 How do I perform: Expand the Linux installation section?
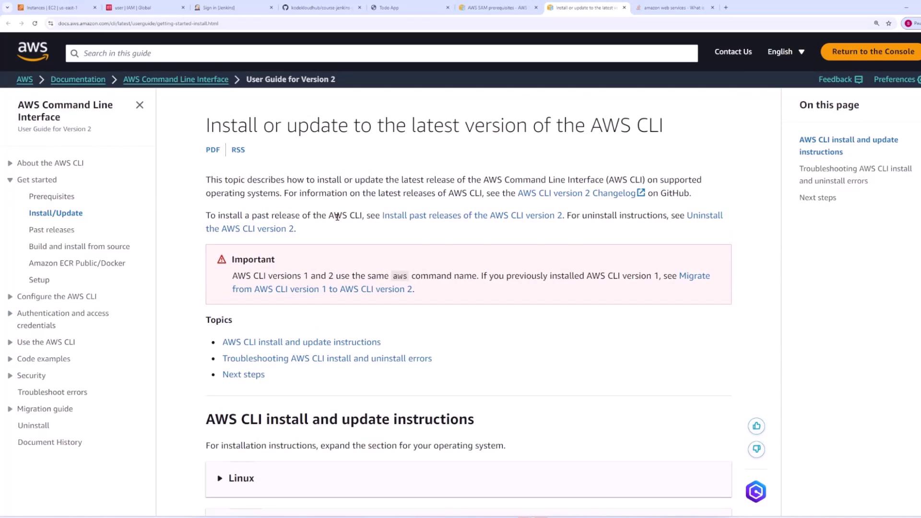click(220, 478)
